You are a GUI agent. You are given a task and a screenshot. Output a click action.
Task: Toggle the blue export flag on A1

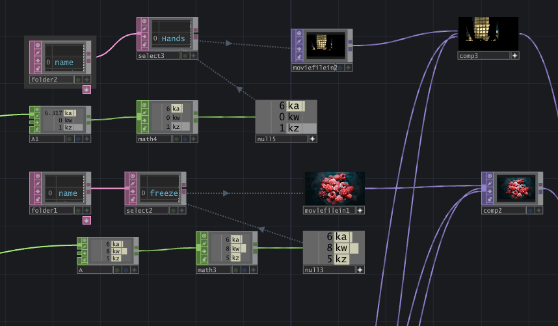pyautogui.click(x=77, y=139)
